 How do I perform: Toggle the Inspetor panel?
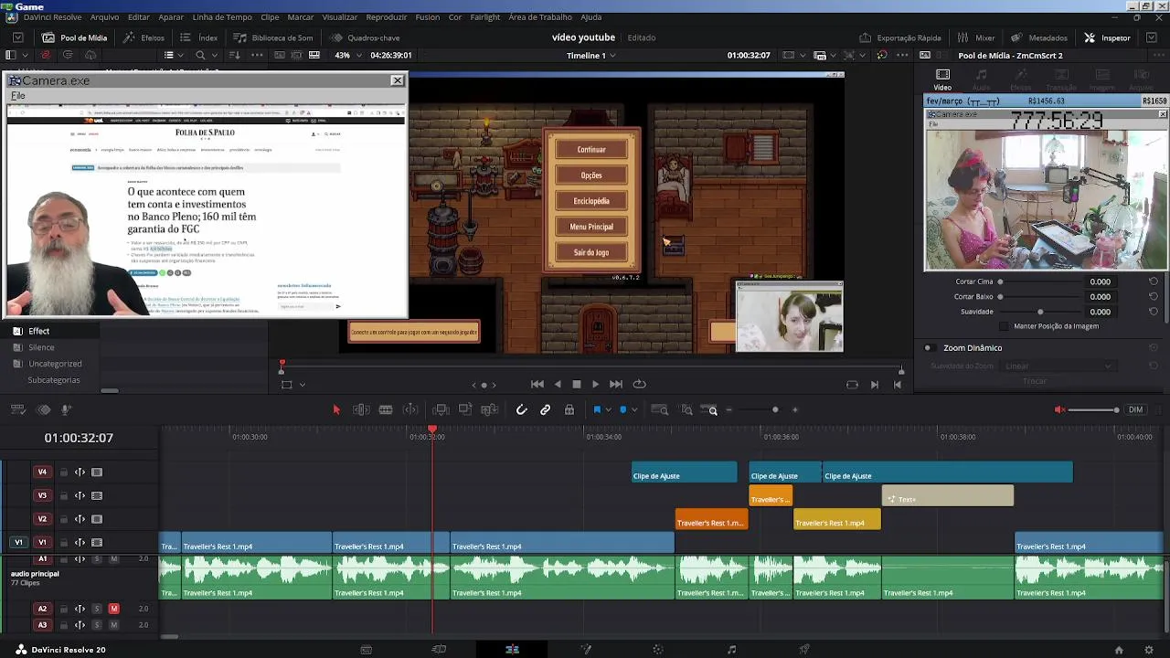point(1107,37)
